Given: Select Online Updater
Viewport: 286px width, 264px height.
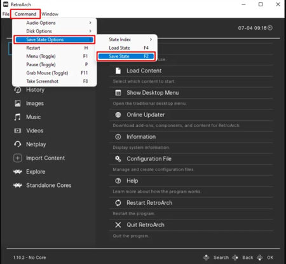Looking at the screenshot, I should (146, 115).
